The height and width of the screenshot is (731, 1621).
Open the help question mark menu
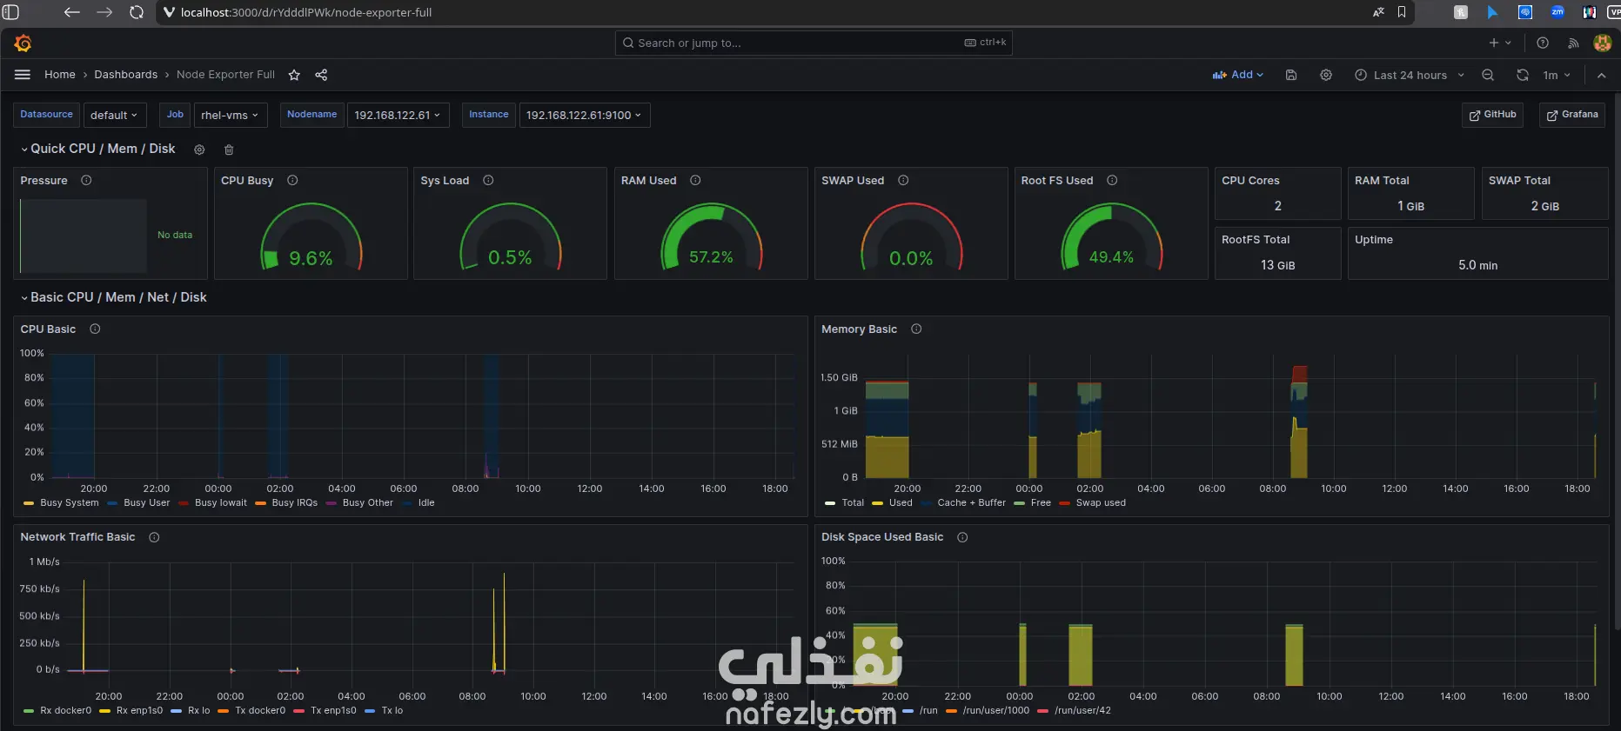coord(1543,43)
